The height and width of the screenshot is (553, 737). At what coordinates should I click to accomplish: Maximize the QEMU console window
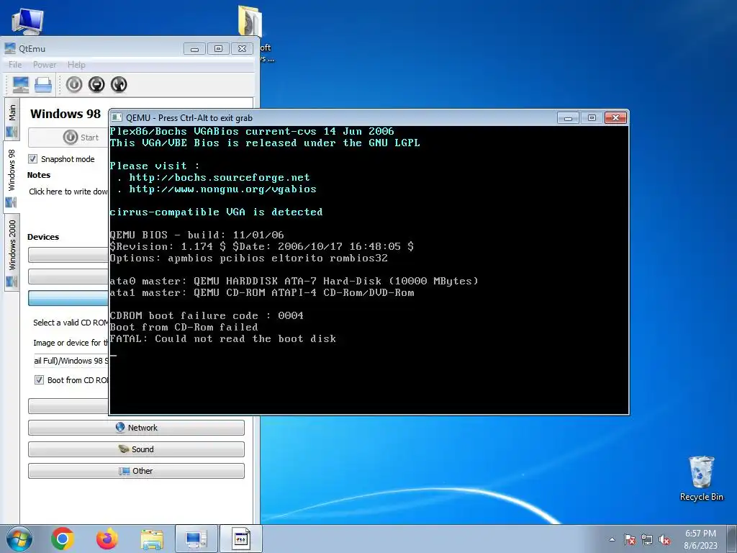pyautogui.click(x=592, y=117)
